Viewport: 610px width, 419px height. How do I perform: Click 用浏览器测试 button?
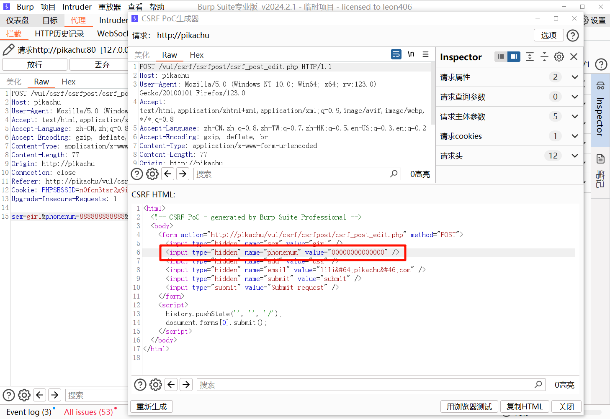[x=469, y=407]
